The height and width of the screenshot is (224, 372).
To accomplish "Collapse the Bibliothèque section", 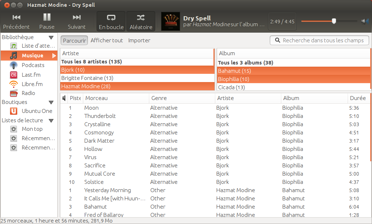I will coord(51,37).
